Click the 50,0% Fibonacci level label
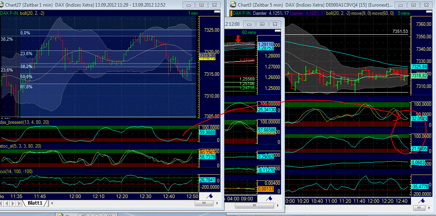The image size is (436, 216). tap(27, 76)
